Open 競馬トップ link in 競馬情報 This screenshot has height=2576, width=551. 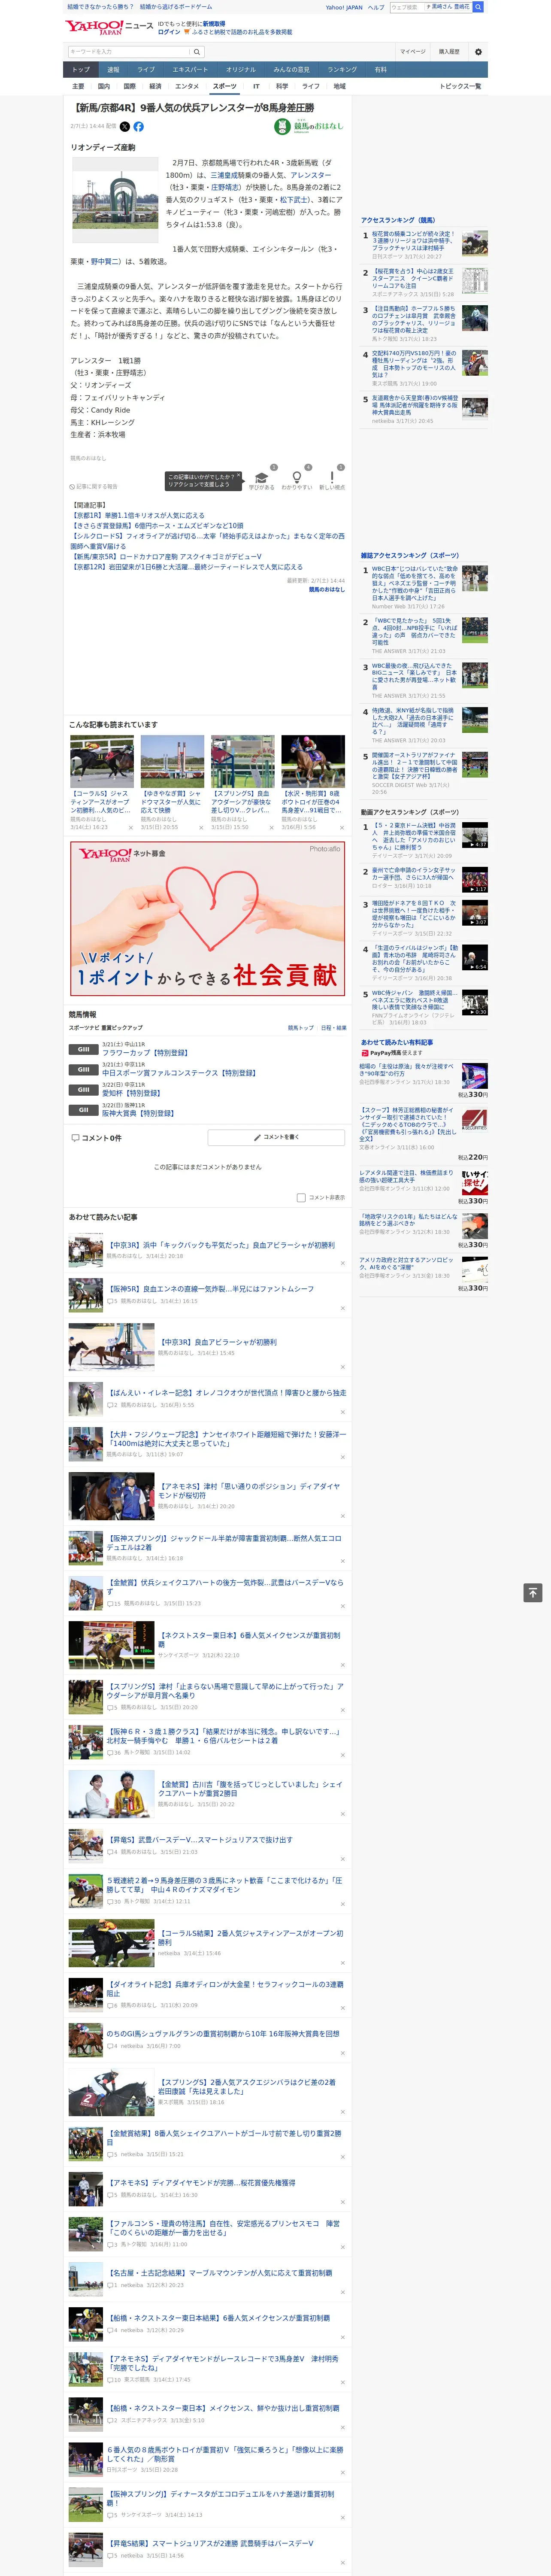300,1027
